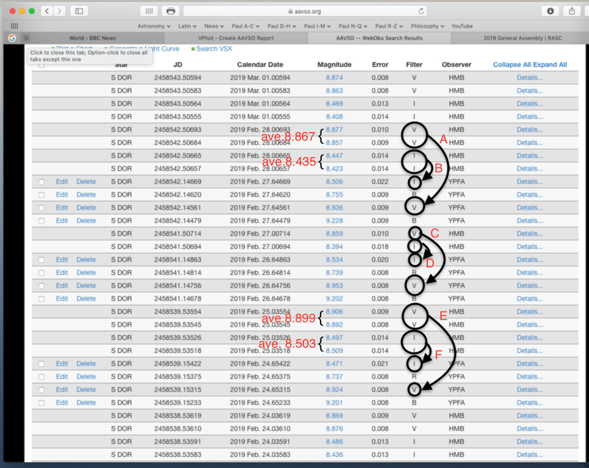Open the Paul N-Q bookmarks folder

click(354, 26)
